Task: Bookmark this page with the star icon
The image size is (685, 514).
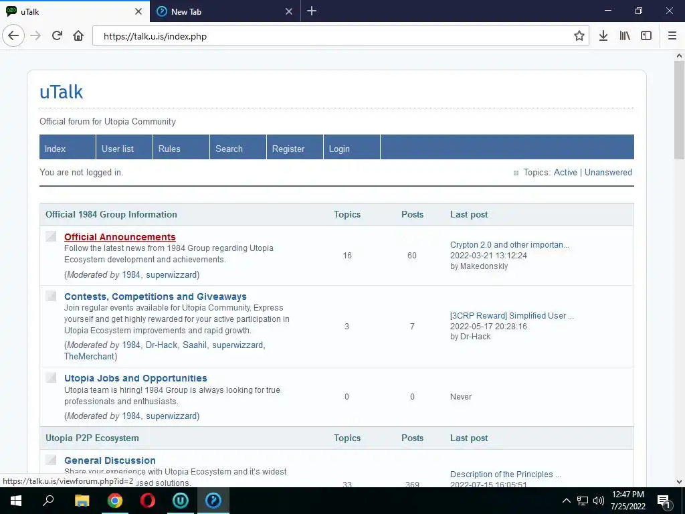Action: 579,36
